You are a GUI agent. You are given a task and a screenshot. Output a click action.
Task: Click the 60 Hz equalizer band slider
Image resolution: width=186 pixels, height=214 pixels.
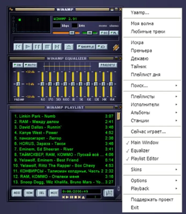tap(42, 84)
